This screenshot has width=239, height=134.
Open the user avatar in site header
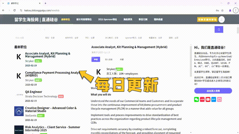[x=221, y=20]
